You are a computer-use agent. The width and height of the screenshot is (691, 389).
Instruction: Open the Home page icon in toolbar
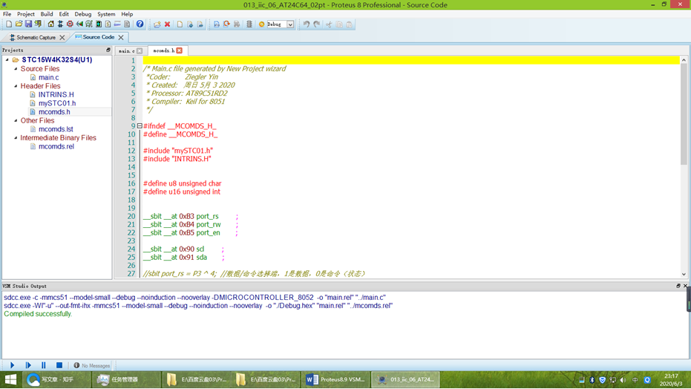[50, 24]
